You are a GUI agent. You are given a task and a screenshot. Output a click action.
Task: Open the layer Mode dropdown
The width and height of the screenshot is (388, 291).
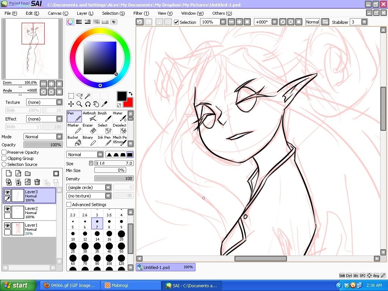(43, 137)
